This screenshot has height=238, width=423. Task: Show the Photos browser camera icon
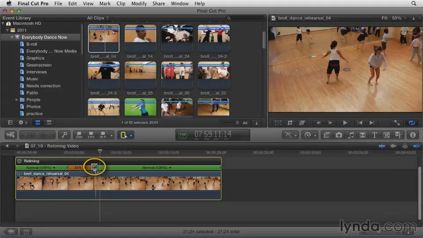[x=339, y=135]
